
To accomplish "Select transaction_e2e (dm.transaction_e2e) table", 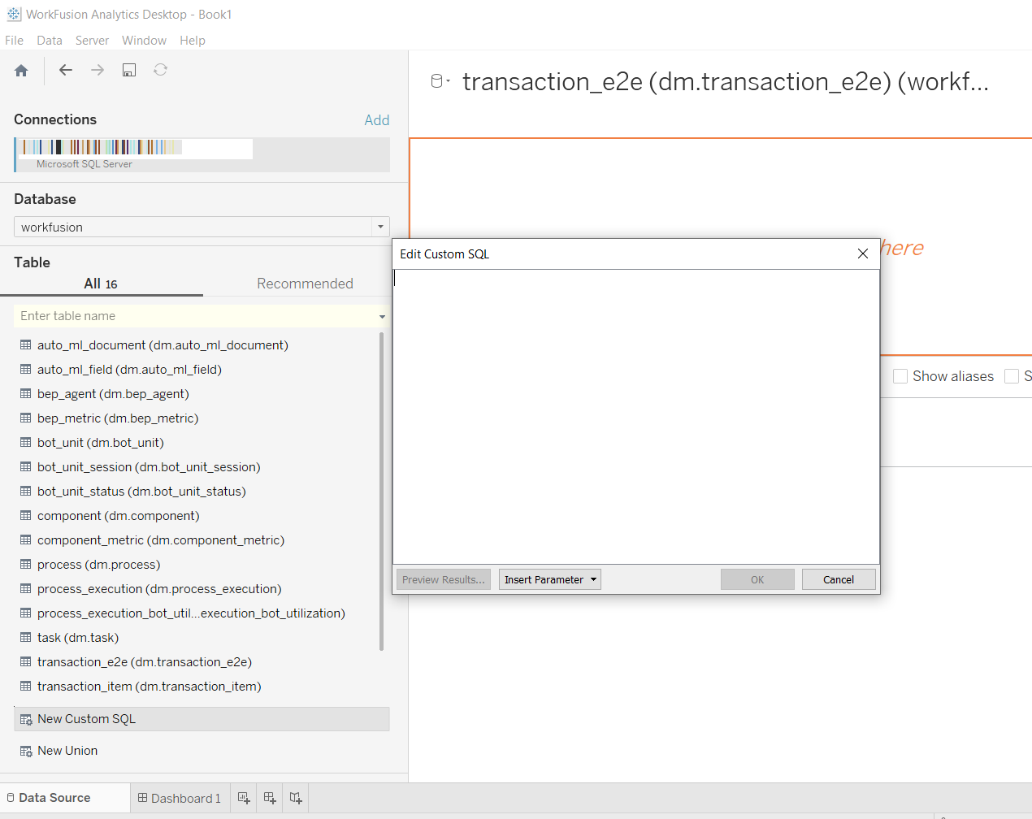I will click(145, 661).
